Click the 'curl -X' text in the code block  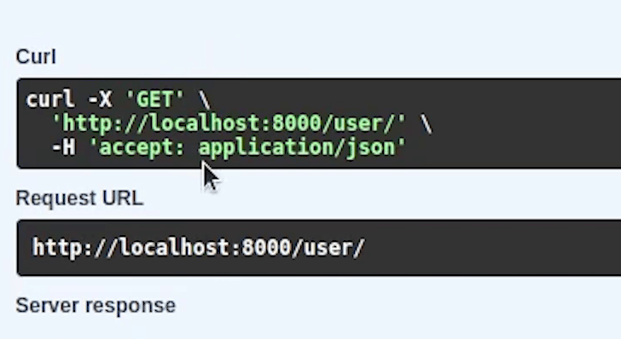69,100
